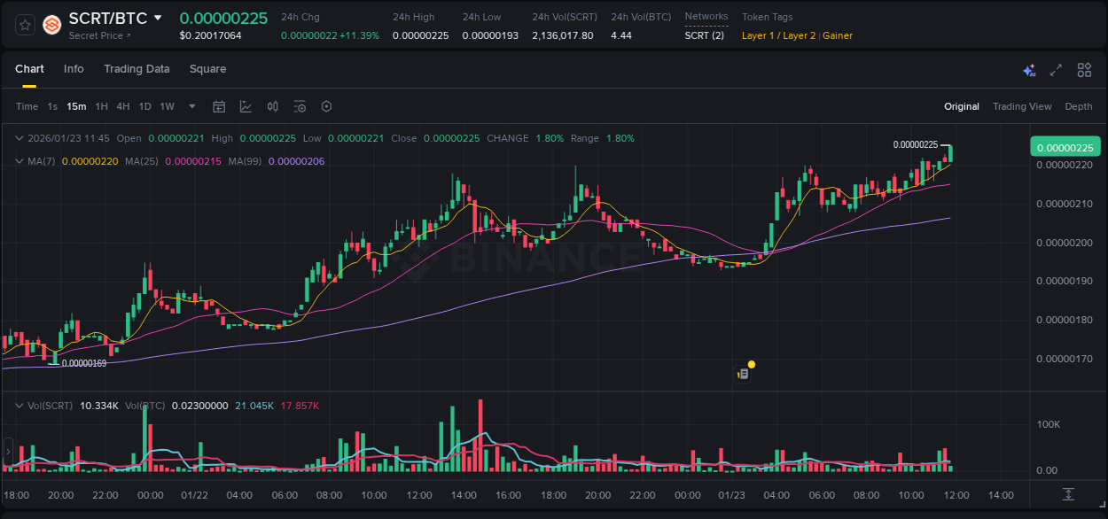Click the fullscreen expand arrow icon
Viewport: 1108px width, 519px height.
(x=1056, y=70)
